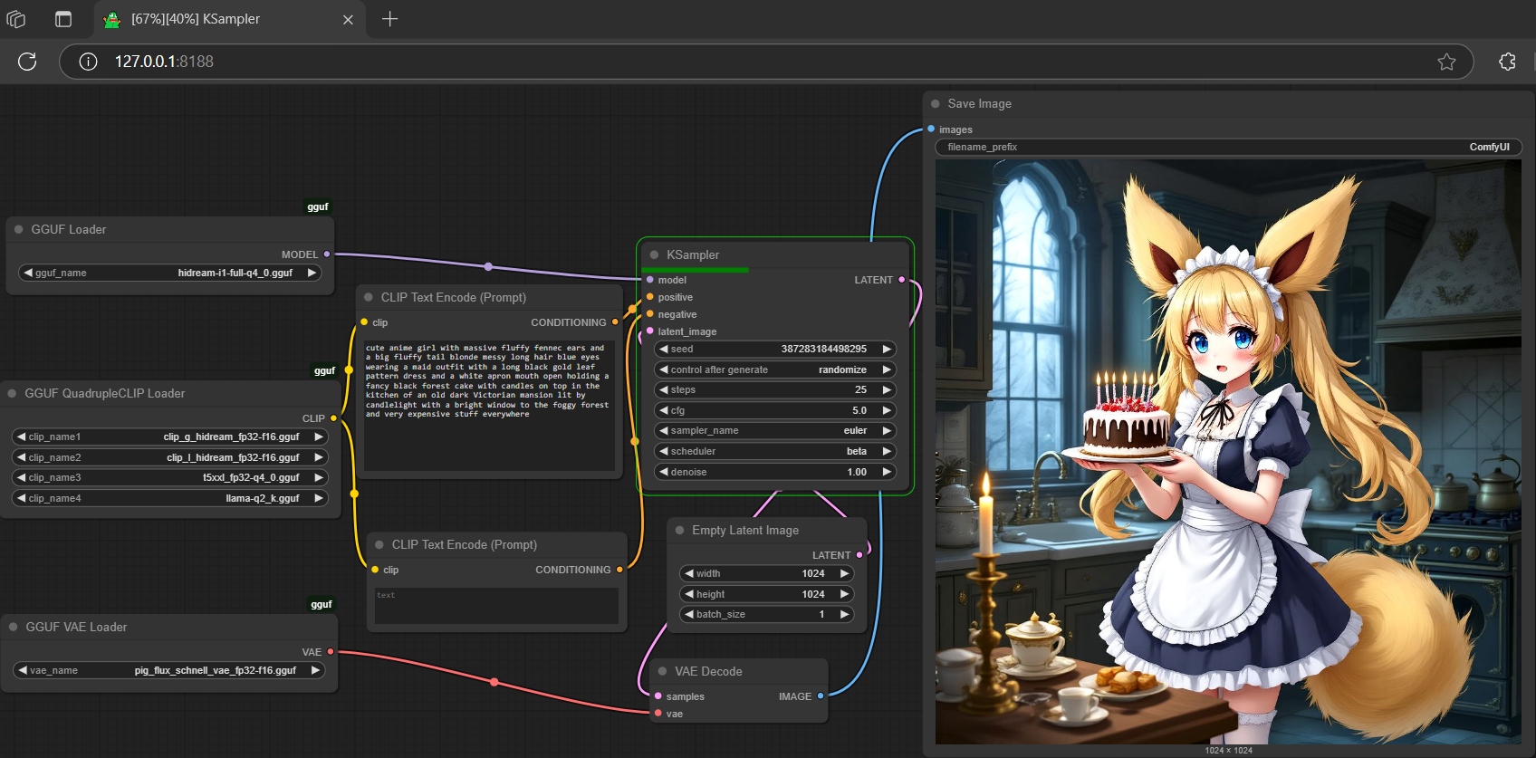
Task: Collapse the Save Image node via title dot
Action: coord(936,103)
